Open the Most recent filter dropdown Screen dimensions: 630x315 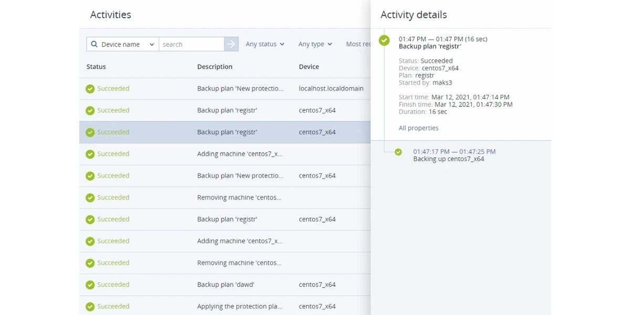pos(358,45)
